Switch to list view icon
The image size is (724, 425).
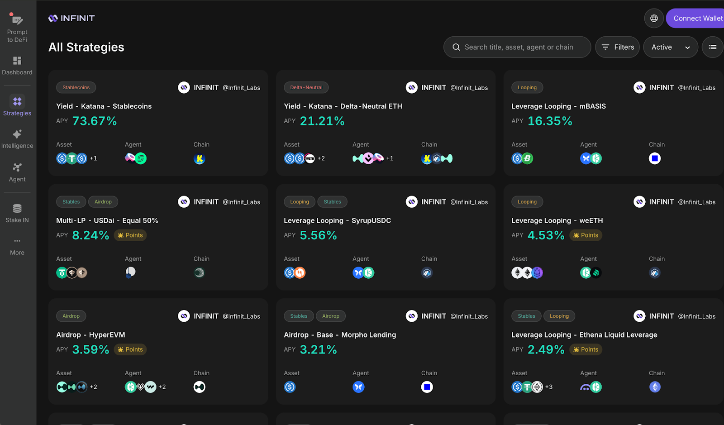(713, 47)
